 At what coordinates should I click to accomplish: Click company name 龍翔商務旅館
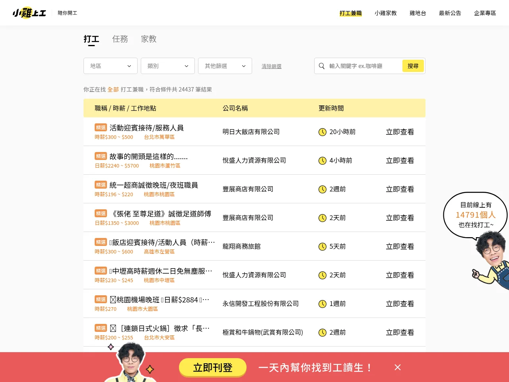pyautogui.click(x=242, y=246)
